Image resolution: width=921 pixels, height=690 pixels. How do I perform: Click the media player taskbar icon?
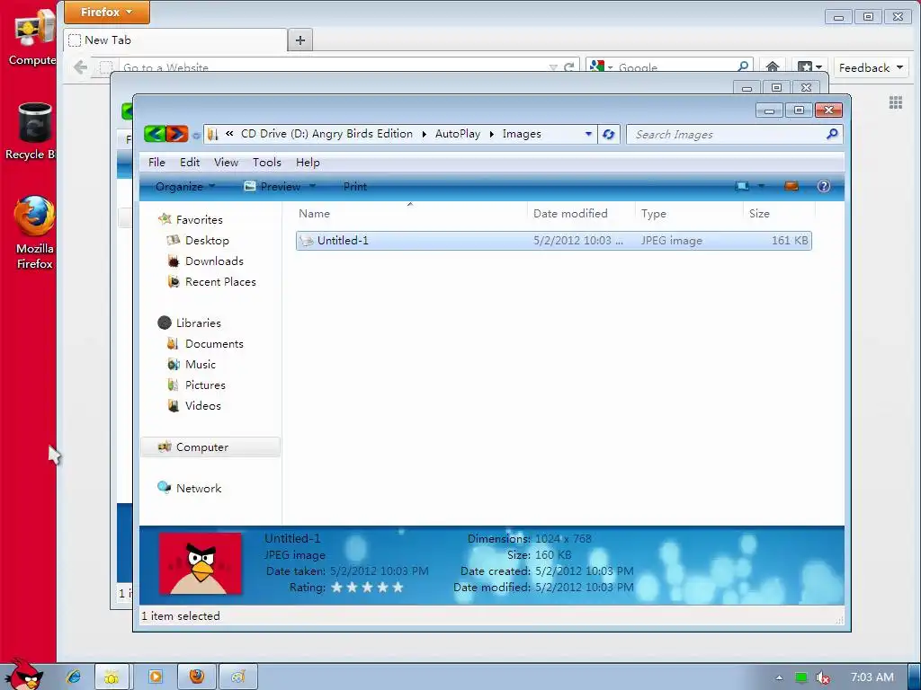[155, 677]
